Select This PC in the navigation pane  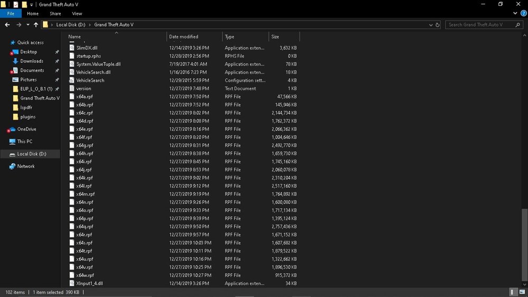pos(25,142)
